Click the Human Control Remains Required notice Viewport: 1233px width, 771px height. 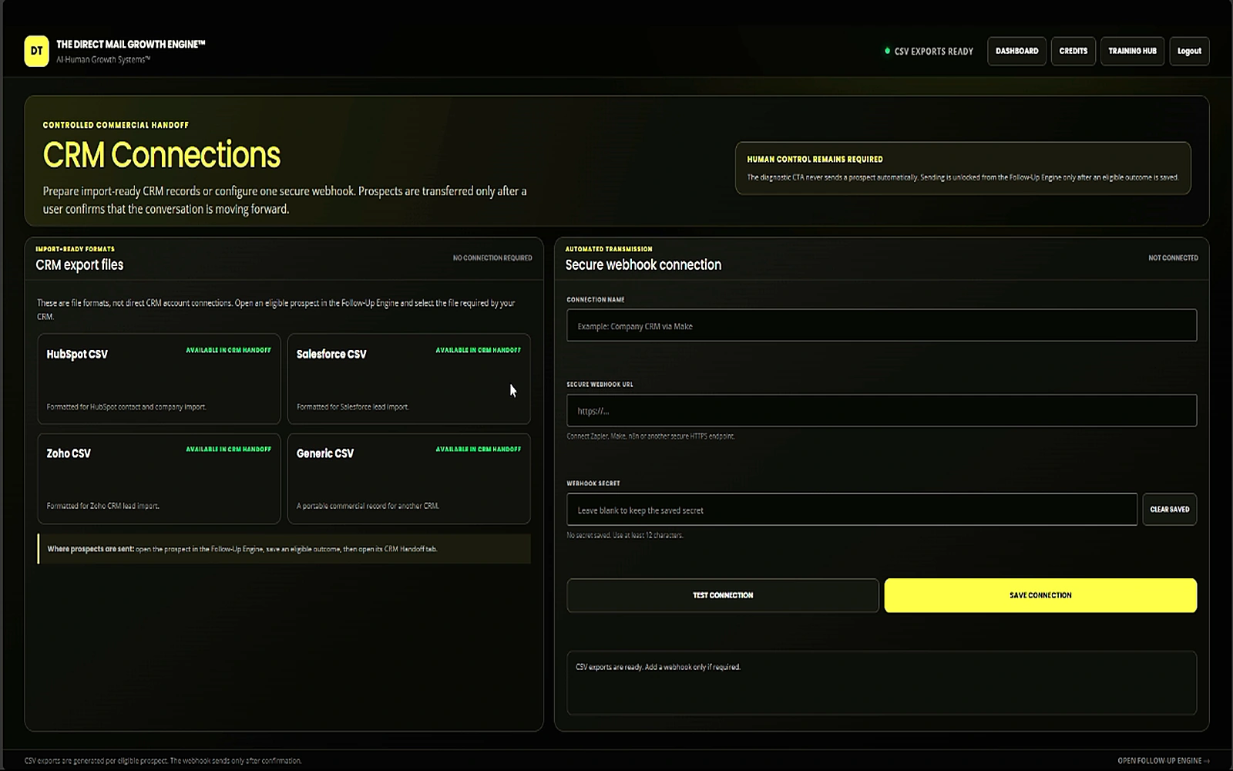(963, 168)
